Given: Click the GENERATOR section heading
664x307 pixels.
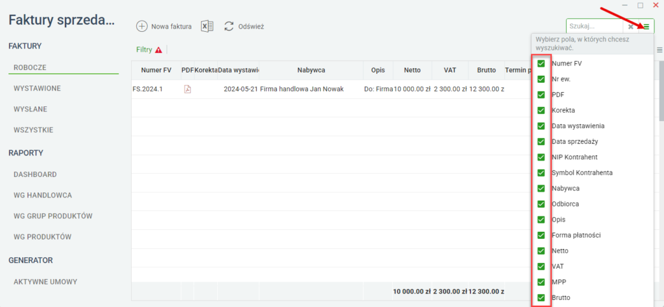Looking at the screenshot, I should [x=30, y=260].
